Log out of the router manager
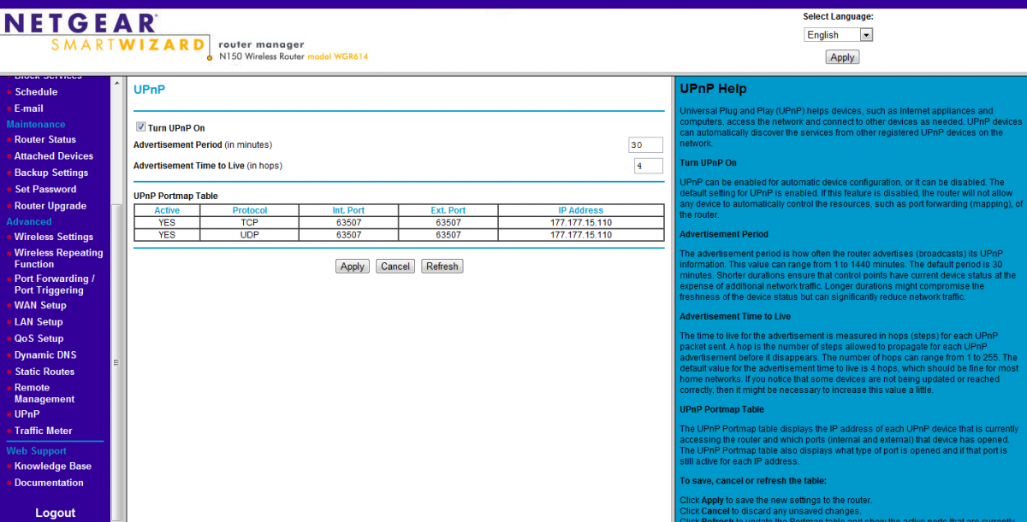The height and width of the screenshot is (522, 1027). tap(55, 513)
